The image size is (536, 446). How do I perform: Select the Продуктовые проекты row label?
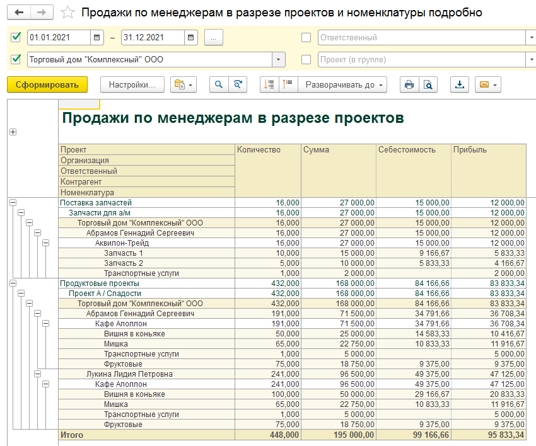pyautogui.click(x=100, y=283)
